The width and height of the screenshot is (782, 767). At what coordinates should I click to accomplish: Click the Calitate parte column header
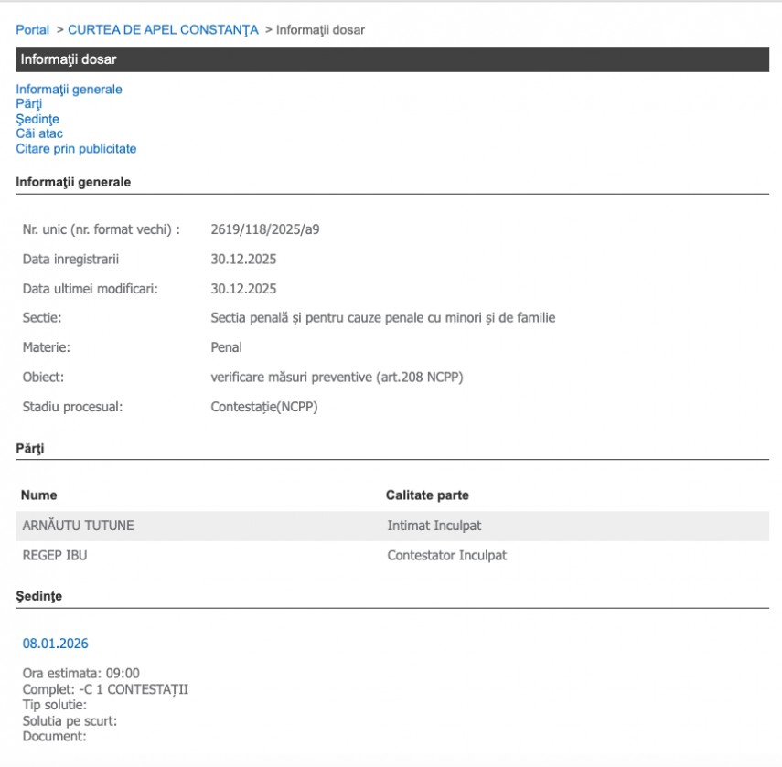427,495
